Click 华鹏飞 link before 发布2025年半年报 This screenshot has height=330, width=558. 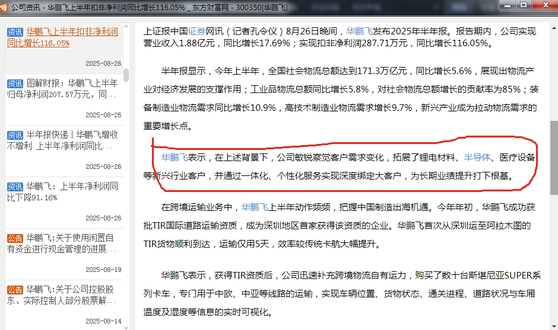click(x=359, y=31)
